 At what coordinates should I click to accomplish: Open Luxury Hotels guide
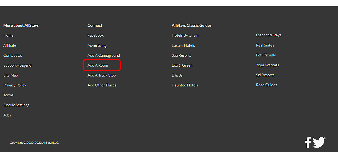183,45
